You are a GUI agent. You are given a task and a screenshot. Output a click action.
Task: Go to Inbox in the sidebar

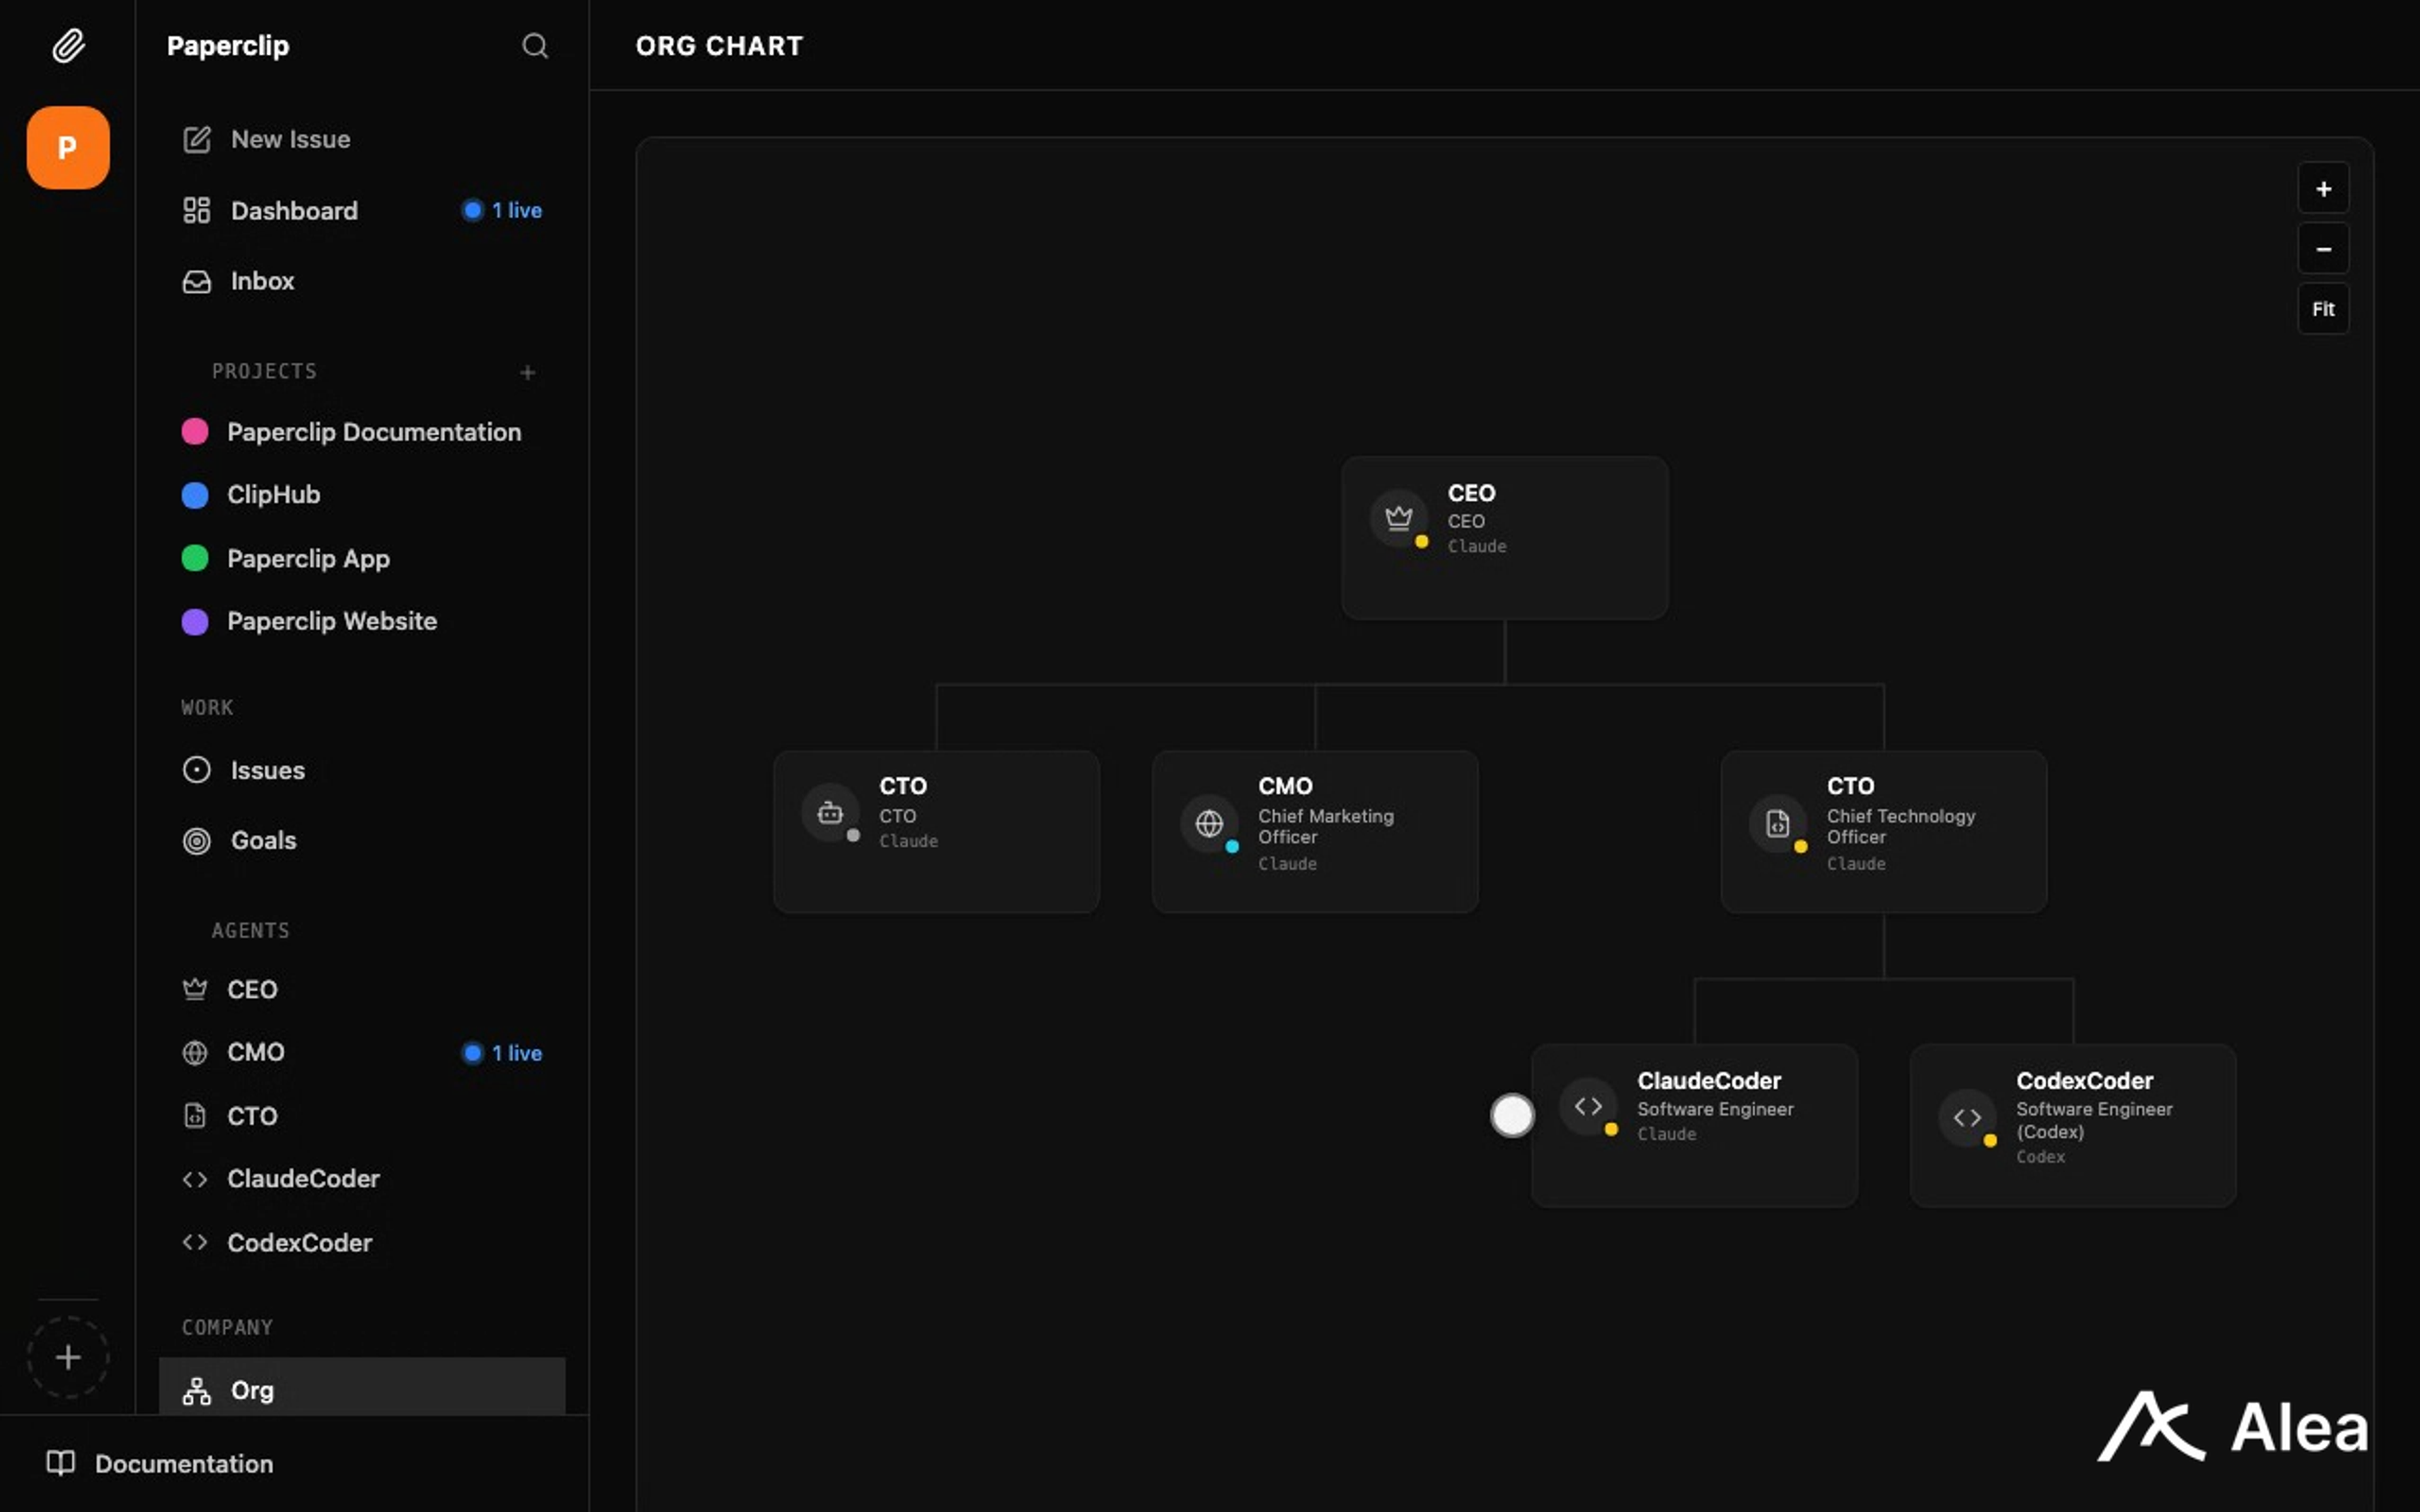tap(262, 281)
